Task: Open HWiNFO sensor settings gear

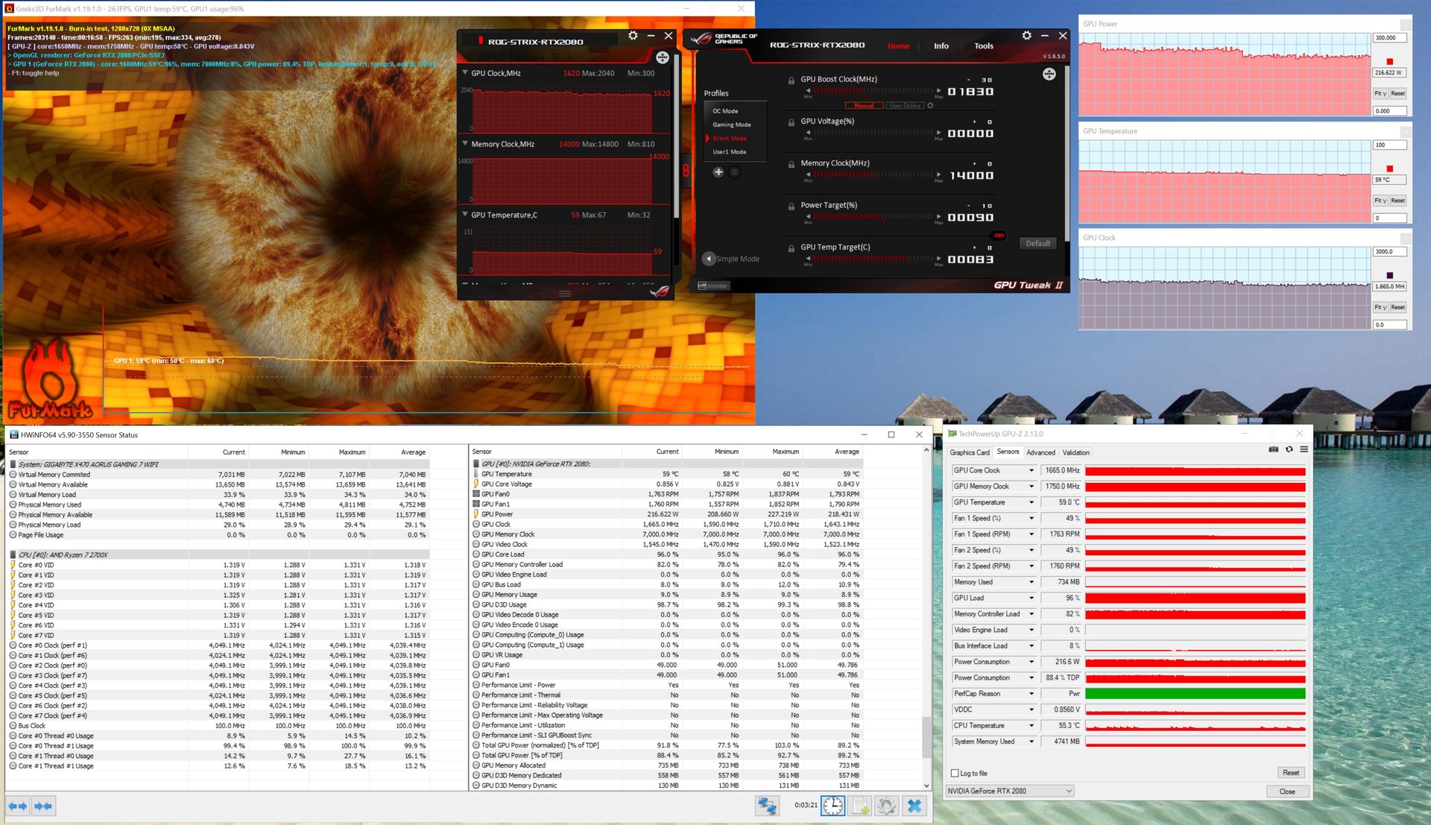Action: coord(885,806)
